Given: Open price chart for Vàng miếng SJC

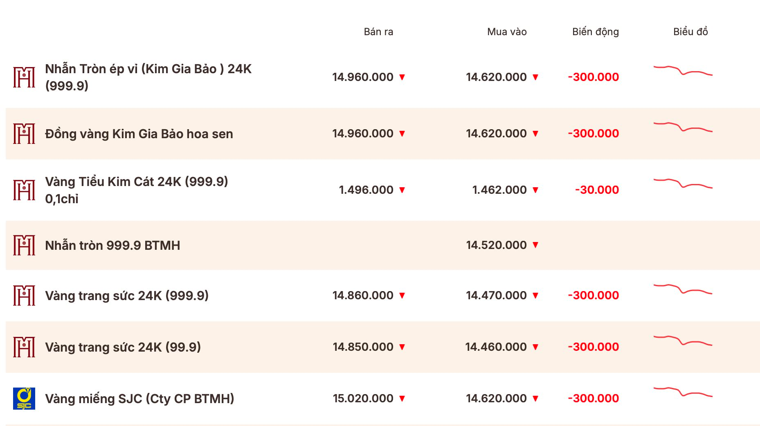Looking at the screenshot, I should pos(683,392).
